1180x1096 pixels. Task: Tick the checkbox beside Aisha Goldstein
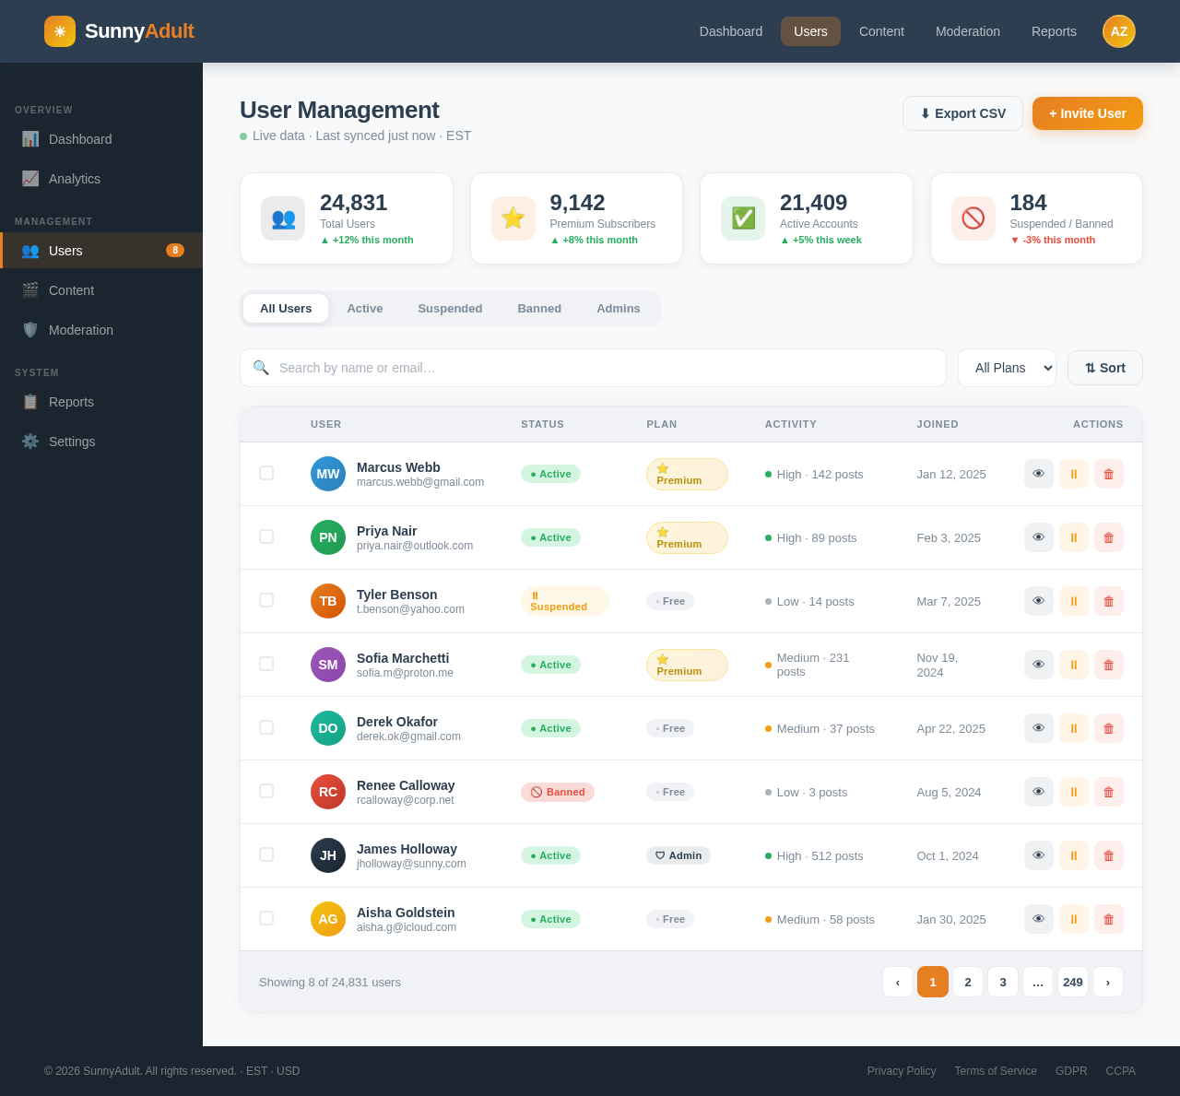tap(266, 918)
